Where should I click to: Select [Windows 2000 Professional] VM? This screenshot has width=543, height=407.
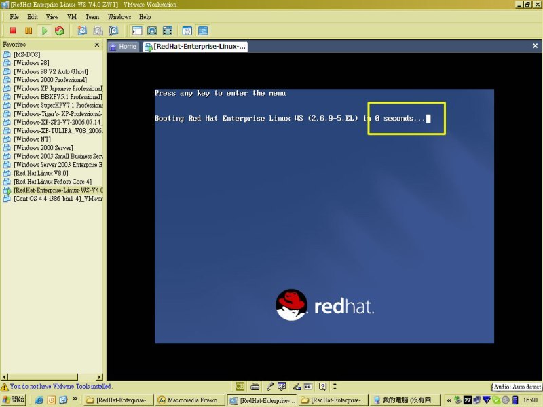(50, 79)
